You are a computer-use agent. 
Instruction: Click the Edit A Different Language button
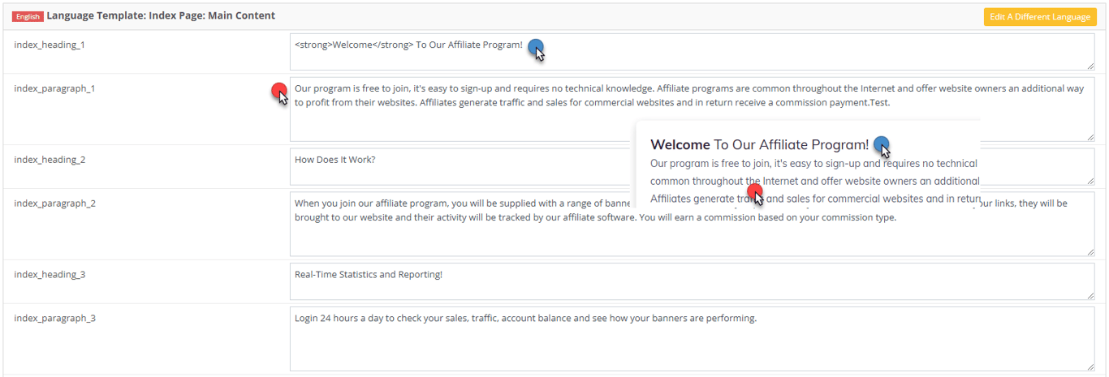pyautogui.click(x=1039, y=17)
